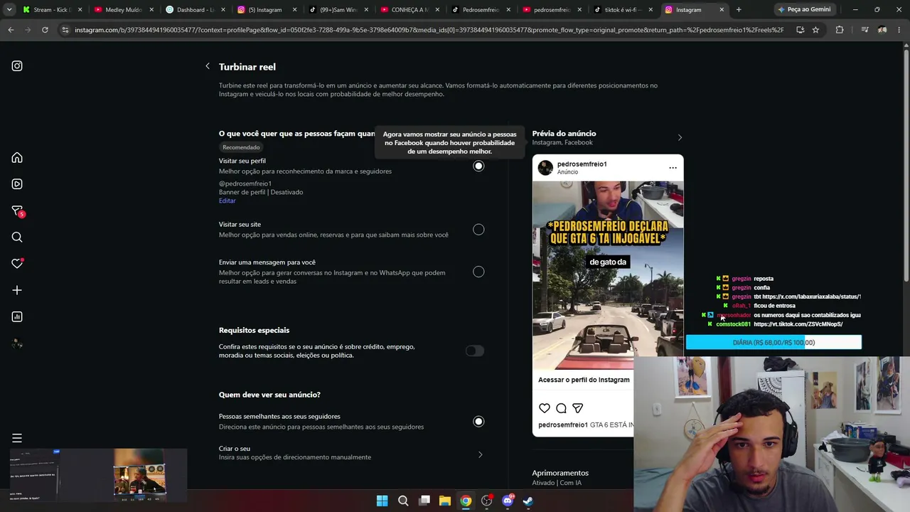Open the Reels icon in sidebar

point(17,184)
